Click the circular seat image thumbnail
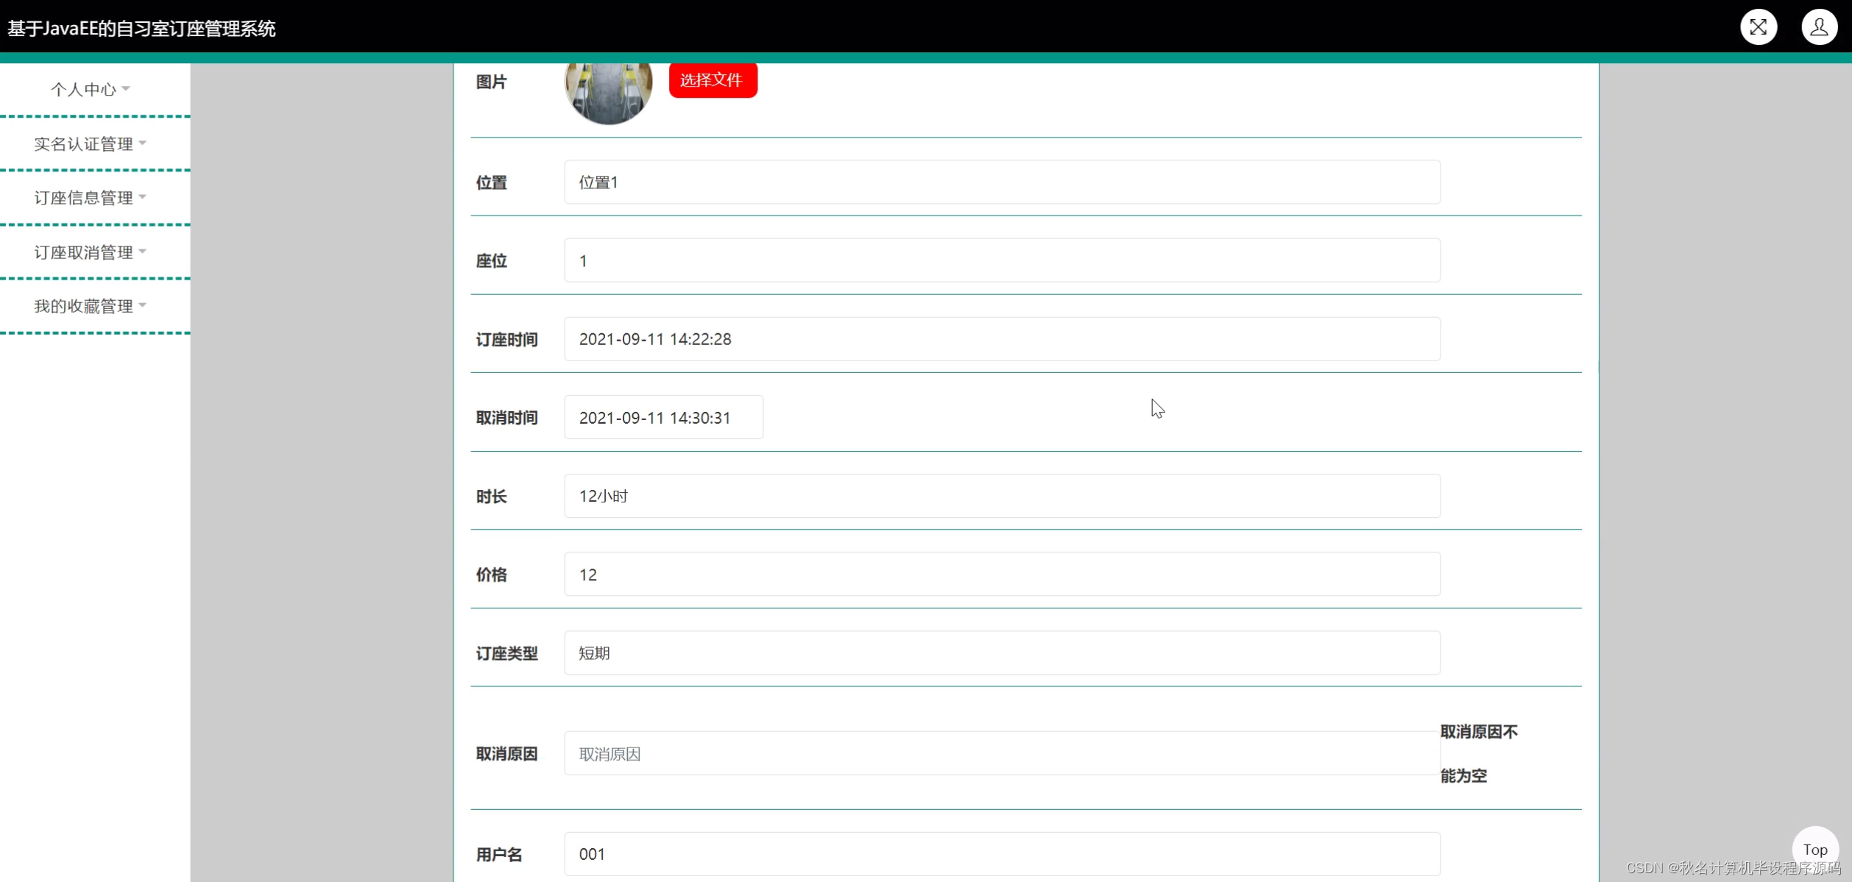1852x882 pixels. [x=608, y=92]
